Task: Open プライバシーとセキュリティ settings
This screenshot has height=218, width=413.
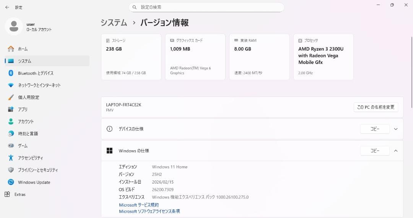Action: 47,170
